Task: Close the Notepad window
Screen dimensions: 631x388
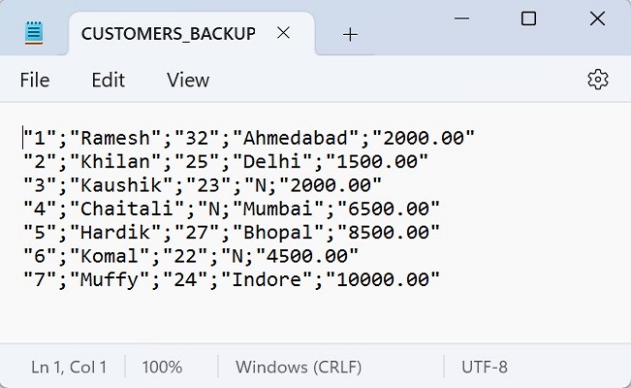Action: 596,18
